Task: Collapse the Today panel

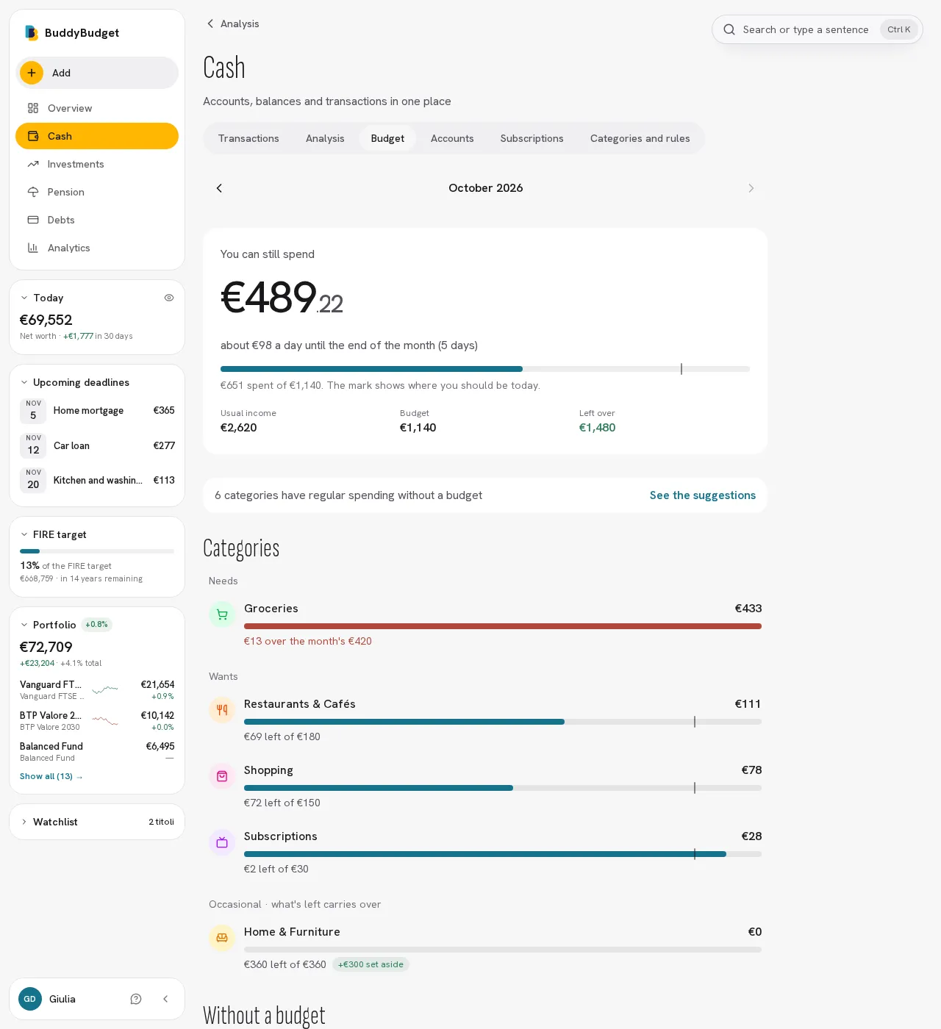Action: (x=24, y=298)
